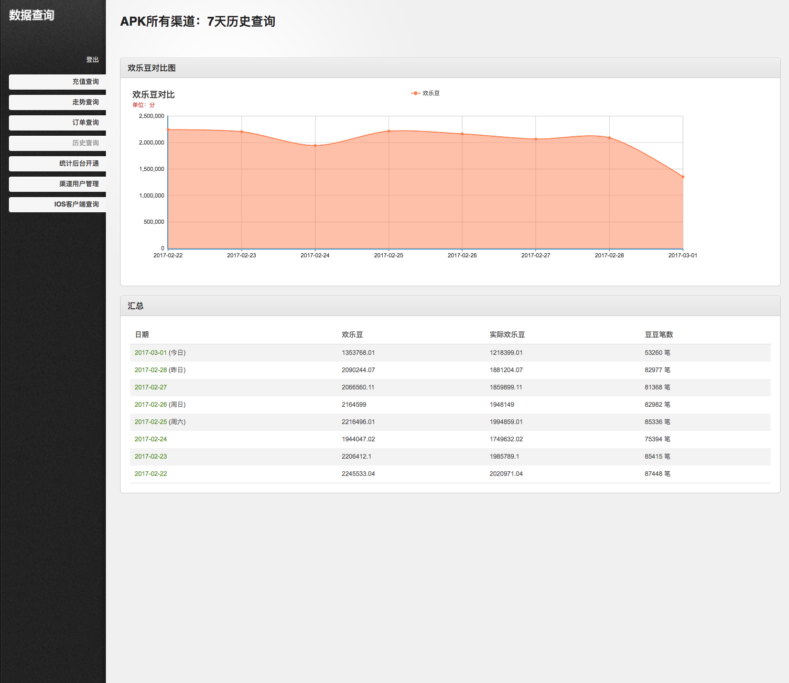Click the chart data point for 2017-02-24

click(315, 145)
